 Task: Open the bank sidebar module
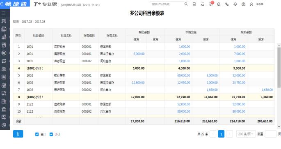pyautogui.click(x=4, y=109)
